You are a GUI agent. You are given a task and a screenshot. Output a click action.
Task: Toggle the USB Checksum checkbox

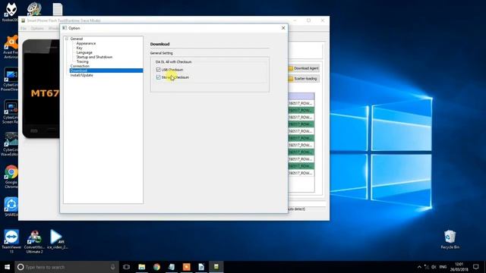159,70
